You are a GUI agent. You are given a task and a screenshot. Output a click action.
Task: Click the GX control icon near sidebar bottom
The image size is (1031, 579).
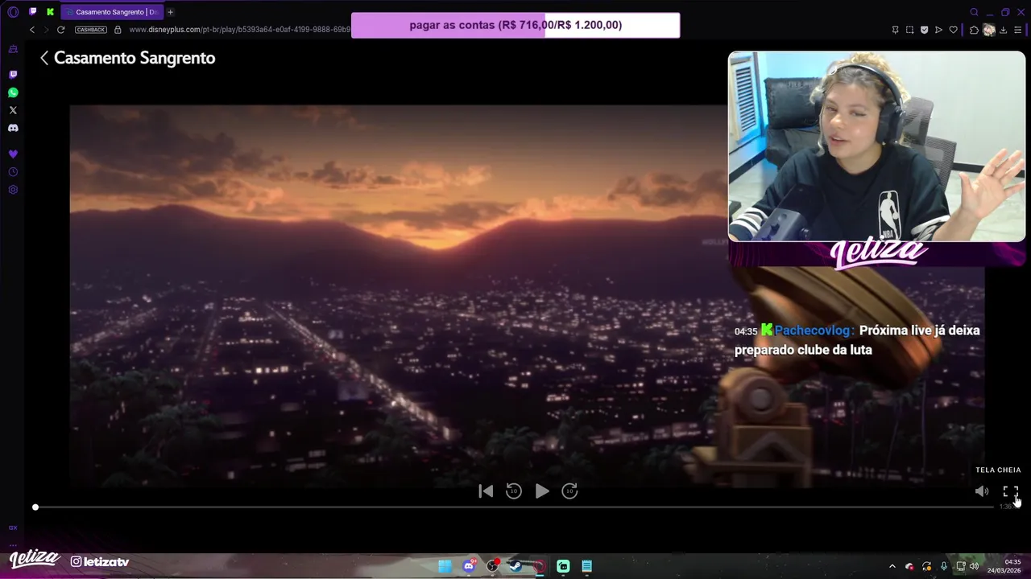[x=13, y=528]
